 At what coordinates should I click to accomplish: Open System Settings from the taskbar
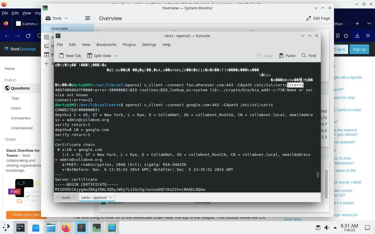pos(21,227)
